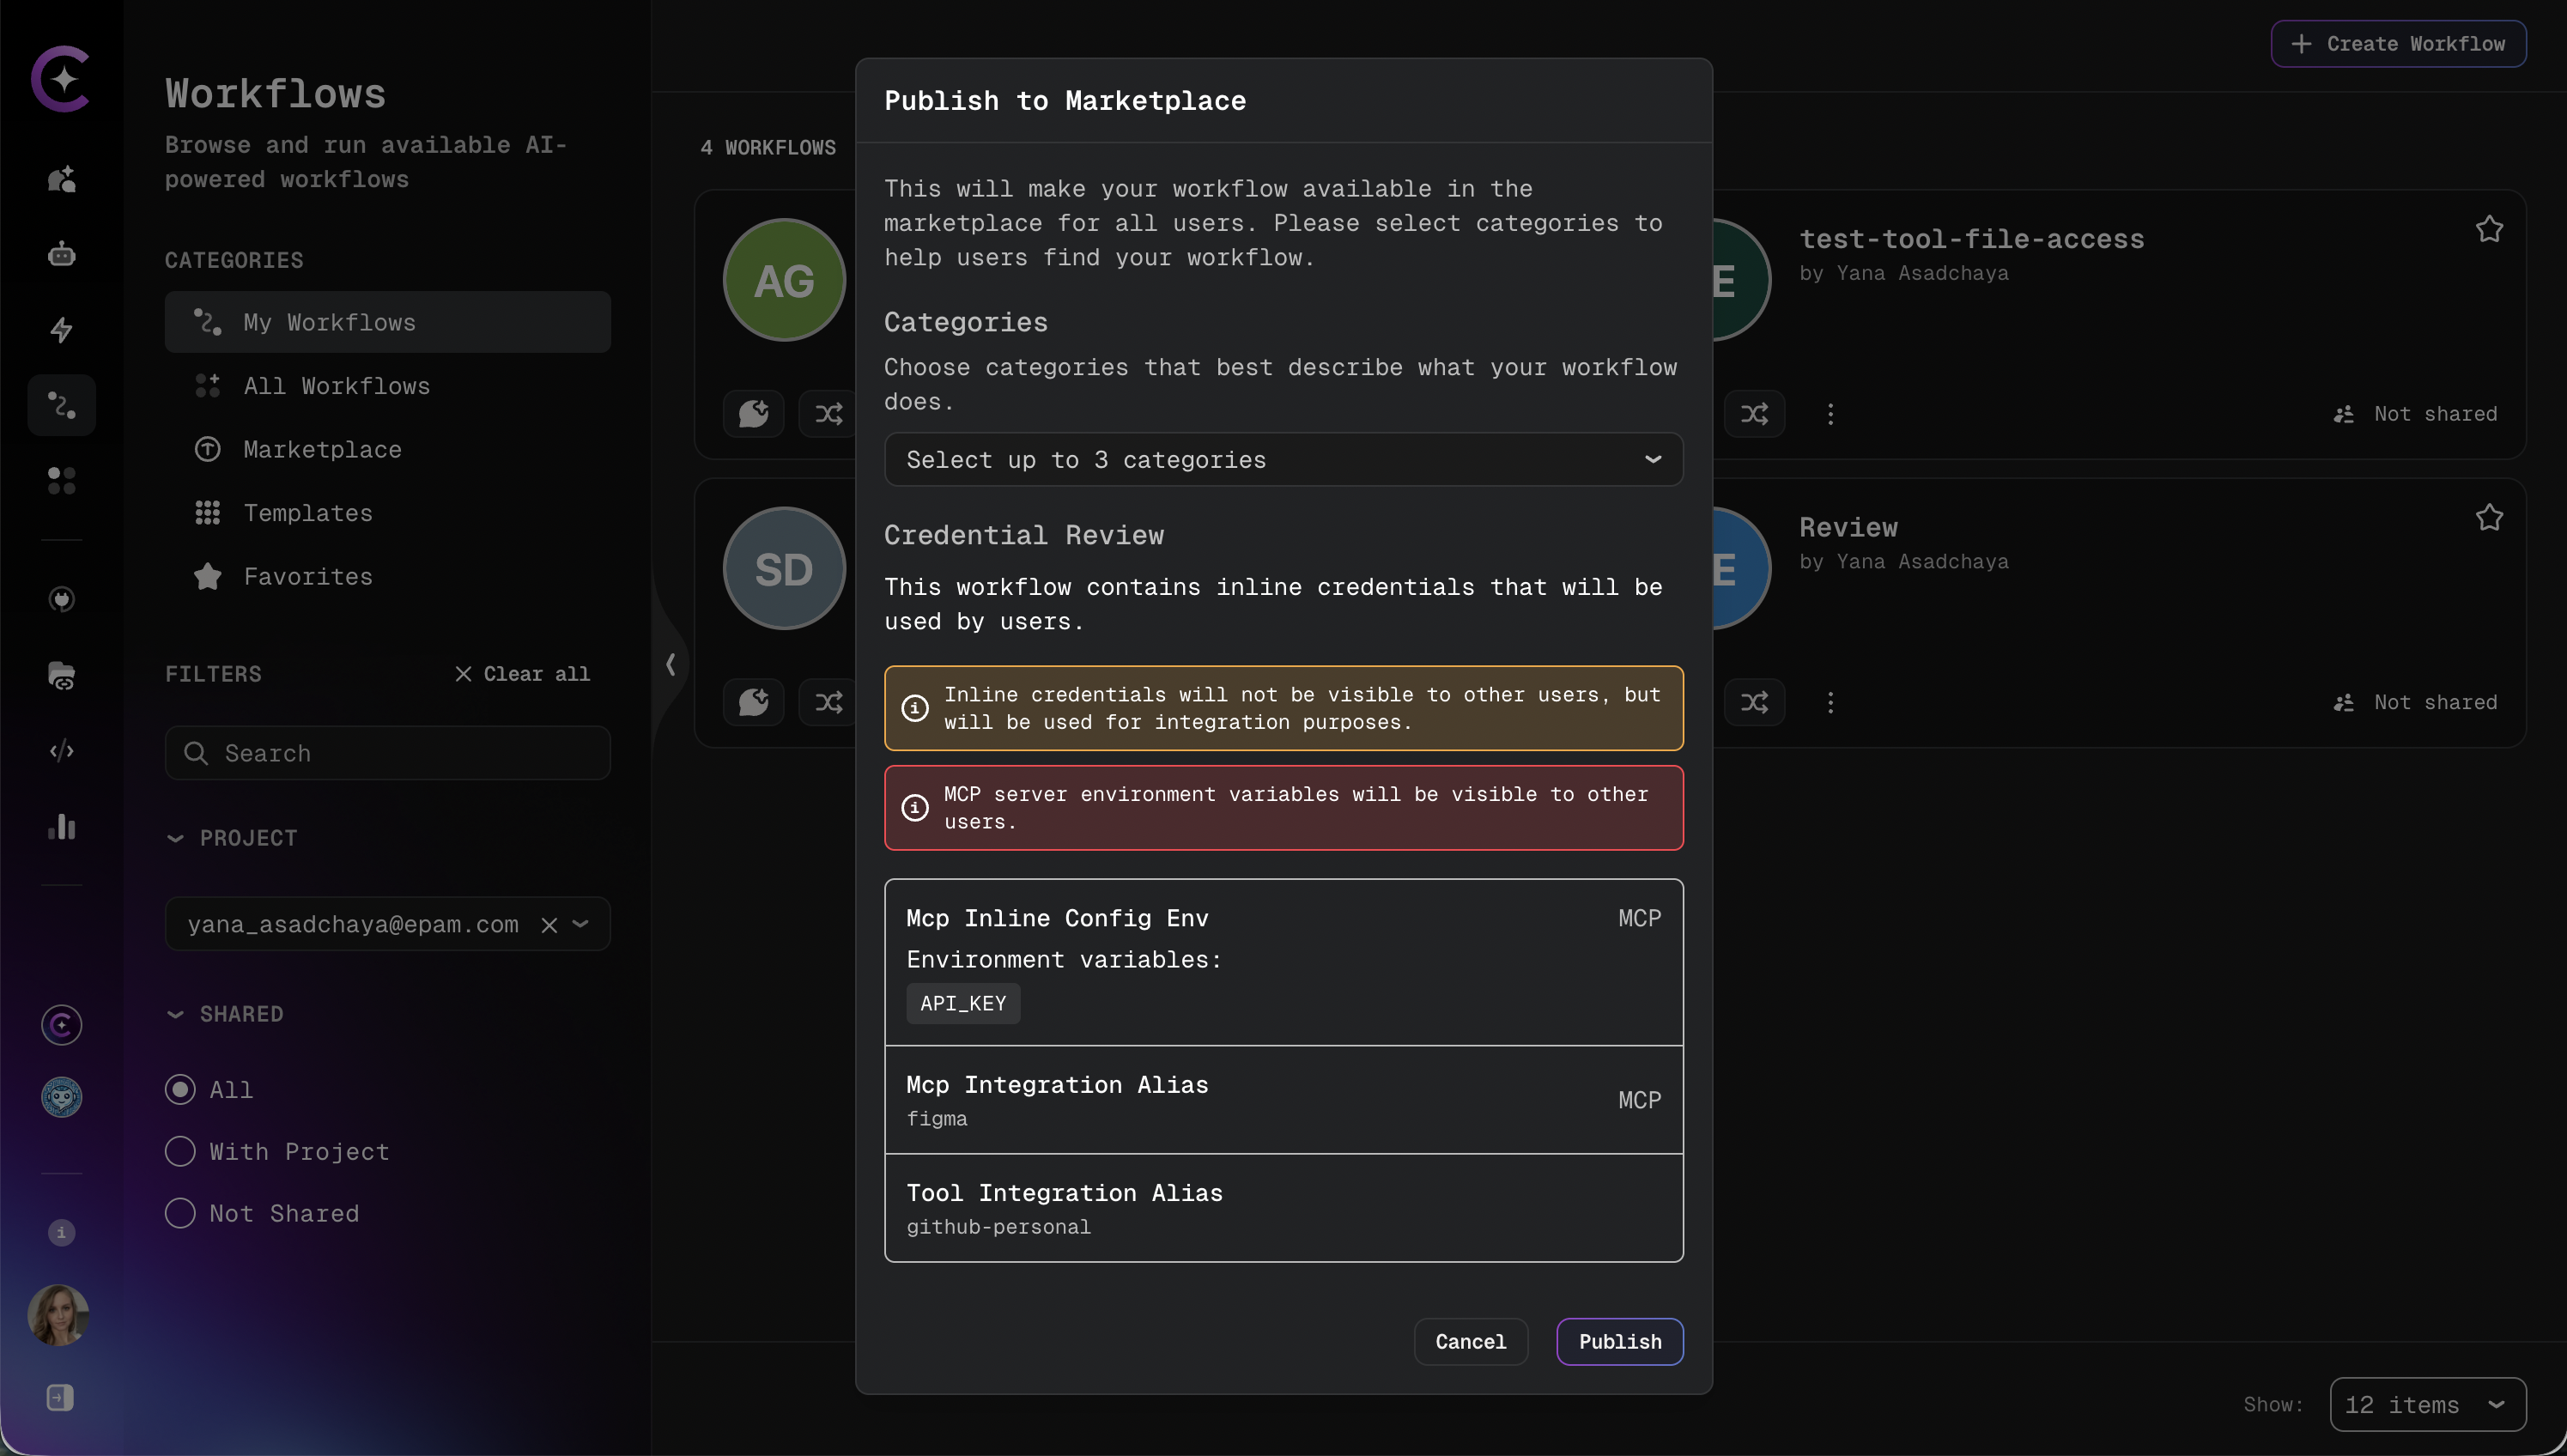Select the Not Shared radio option
Viewport: 2567px width, 1456px height.
(x=180, y=1213)
